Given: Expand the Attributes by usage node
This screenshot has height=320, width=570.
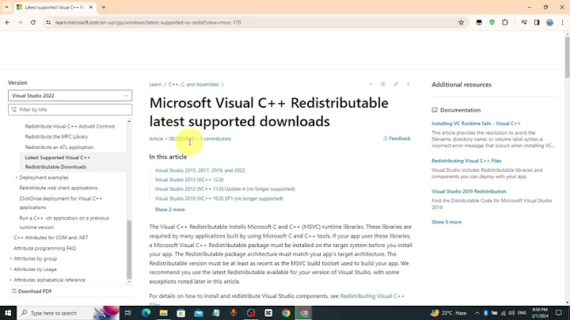Looking at the screenshot, I should click(x=10, y=269).
